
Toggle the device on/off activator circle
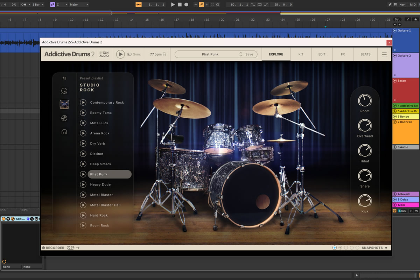click(4, 219)
